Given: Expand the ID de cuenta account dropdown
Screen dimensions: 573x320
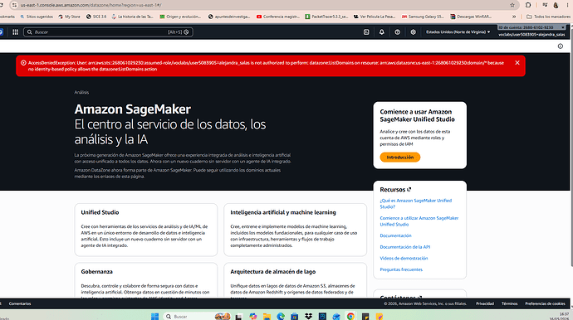Looking at the screenshot, I should coord(531,27).
